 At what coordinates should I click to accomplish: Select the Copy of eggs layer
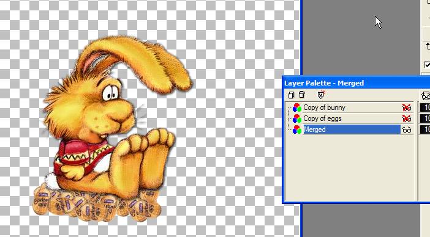click(322, 119)
